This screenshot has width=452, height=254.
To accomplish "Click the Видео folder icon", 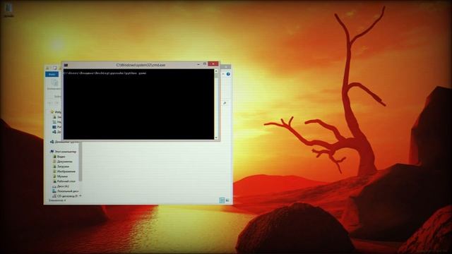I will coord(54,157).
